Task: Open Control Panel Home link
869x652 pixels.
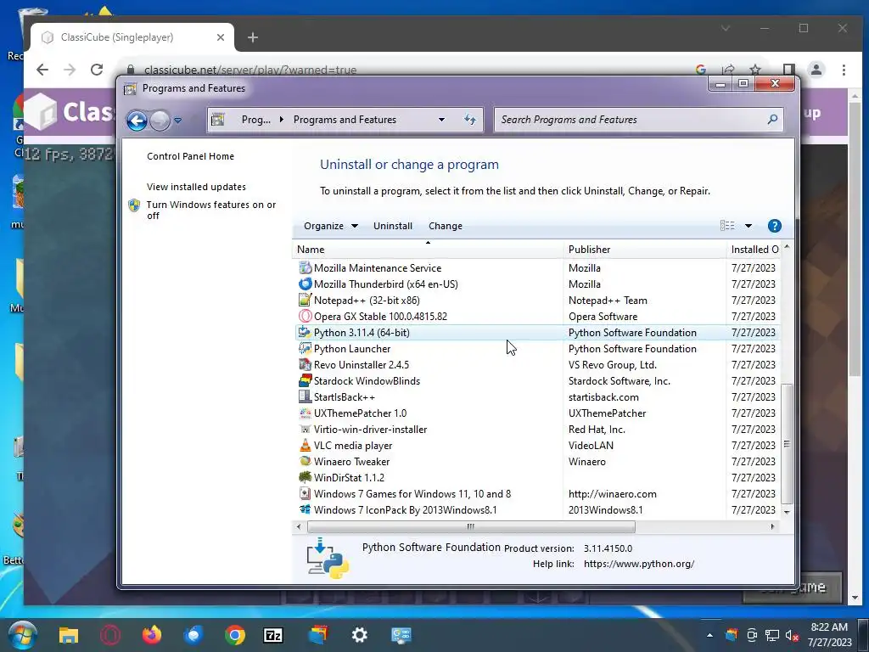Action: [190, 156]
